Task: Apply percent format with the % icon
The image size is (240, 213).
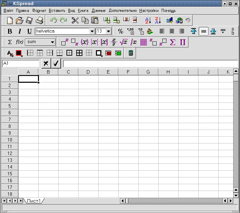Action: [120, 31]
